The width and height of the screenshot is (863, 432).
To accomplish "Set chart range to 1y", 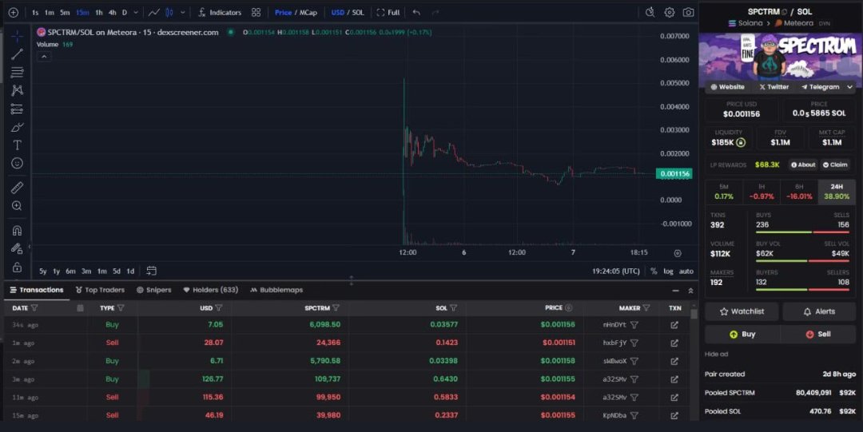I will point(56,271).
